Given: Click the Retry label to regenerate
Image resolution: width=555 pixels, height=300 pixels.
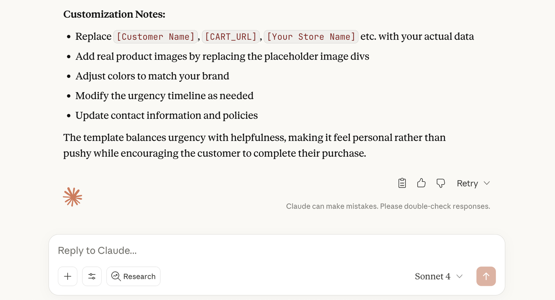Looking at the screenshot, I should [467, 183].
